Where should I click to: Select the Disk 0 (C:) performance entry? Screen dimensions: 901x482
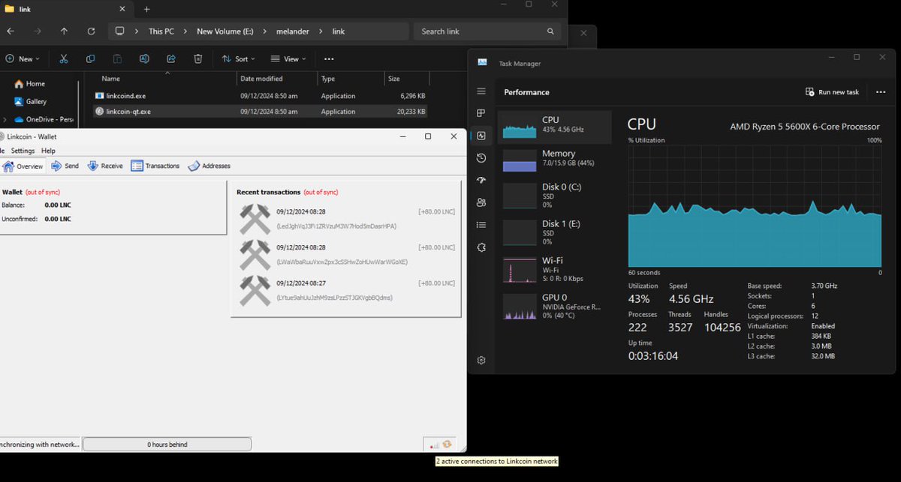(555, 195)
